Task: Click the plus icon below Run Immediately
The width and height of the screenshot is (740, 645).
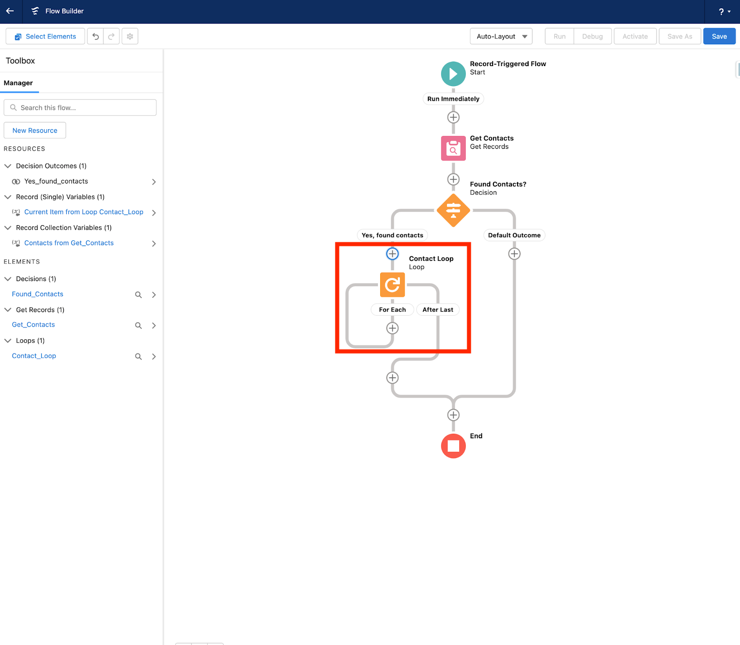Action: coord(453,117)
